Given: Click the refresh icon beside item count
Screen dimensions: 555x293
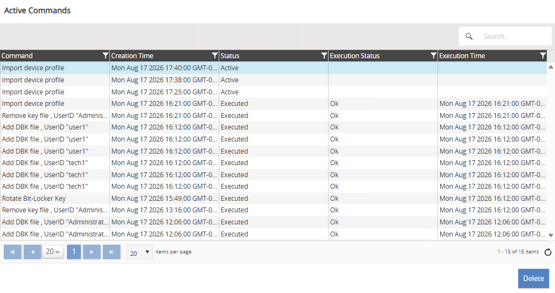Looking at the screenshot, I should click(548, 252).
